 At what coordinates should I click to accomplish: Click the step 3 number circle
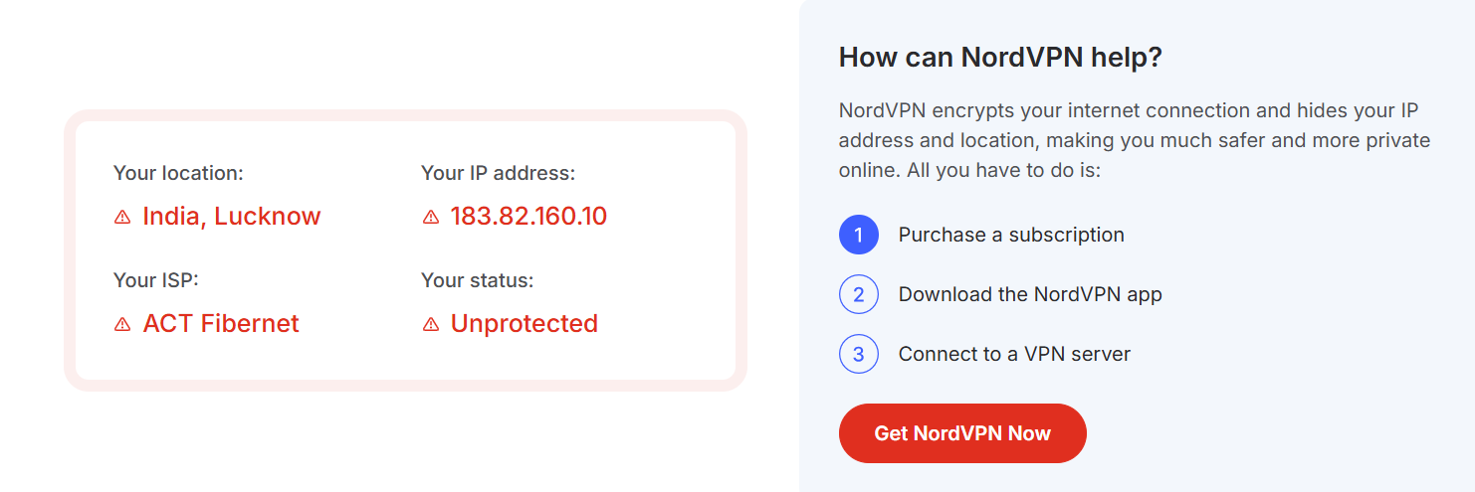(858, 355)
